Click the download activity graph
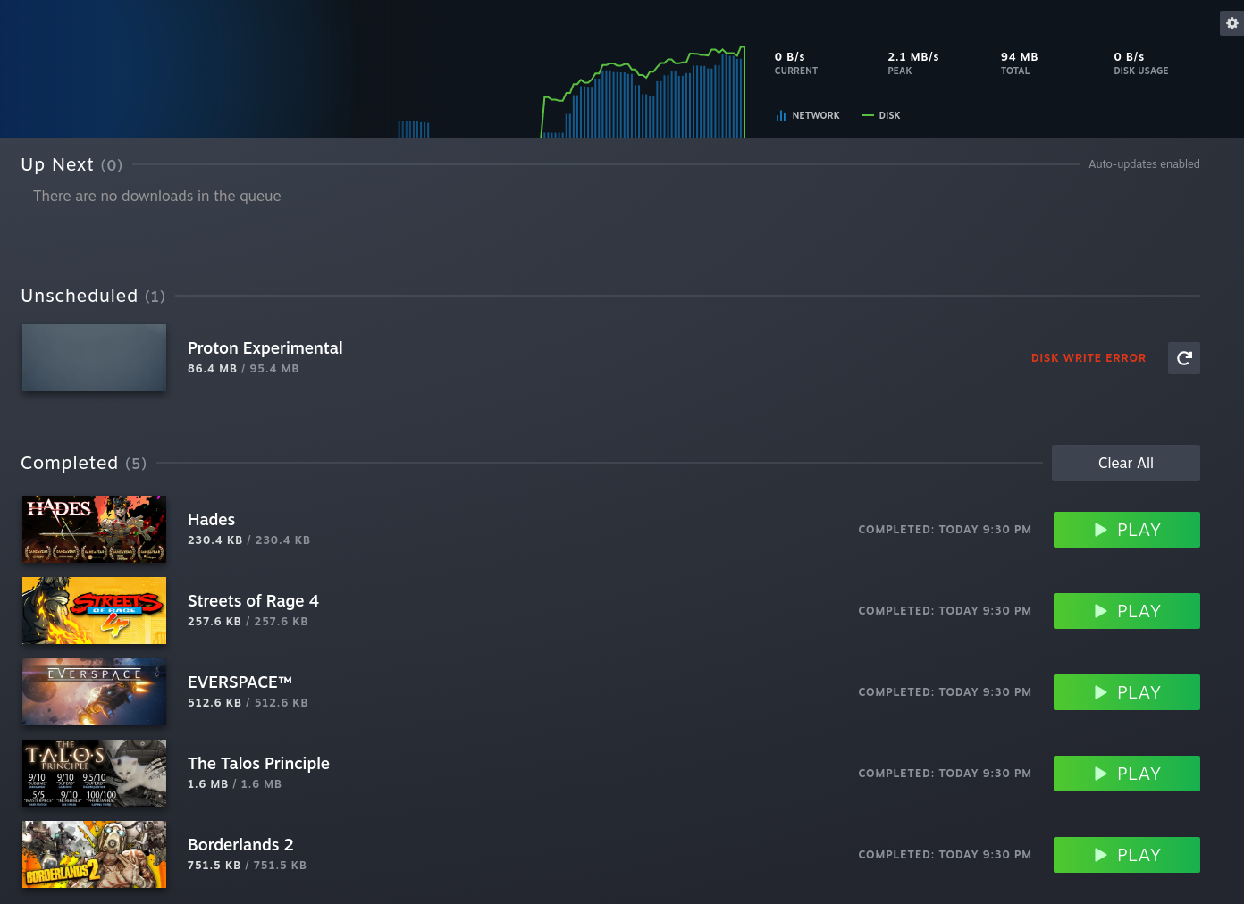 click(x=643, y=92)
